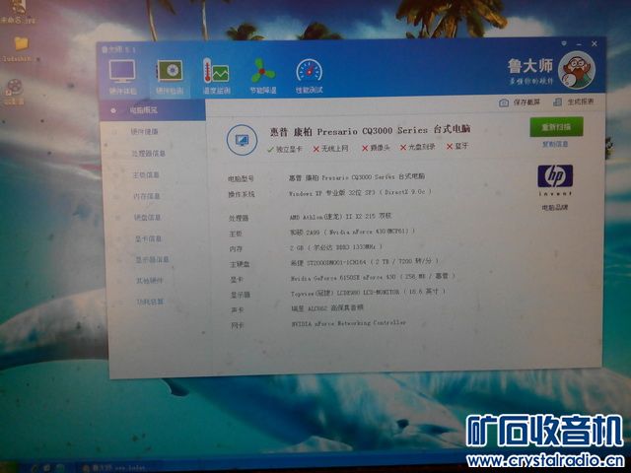
Task: Click the 复制信息 link
Action: coord(555,144)
